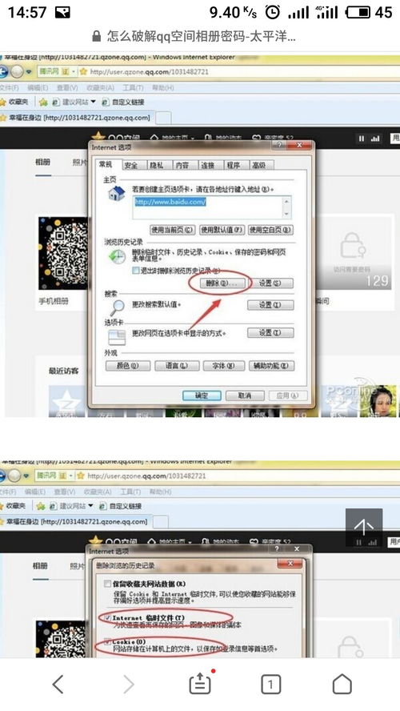This screenshot has height=711, width=400.
Task: Toggle the Internet 临时文件 checkbox
Action: pyautogui.click(x=107, y=617)
